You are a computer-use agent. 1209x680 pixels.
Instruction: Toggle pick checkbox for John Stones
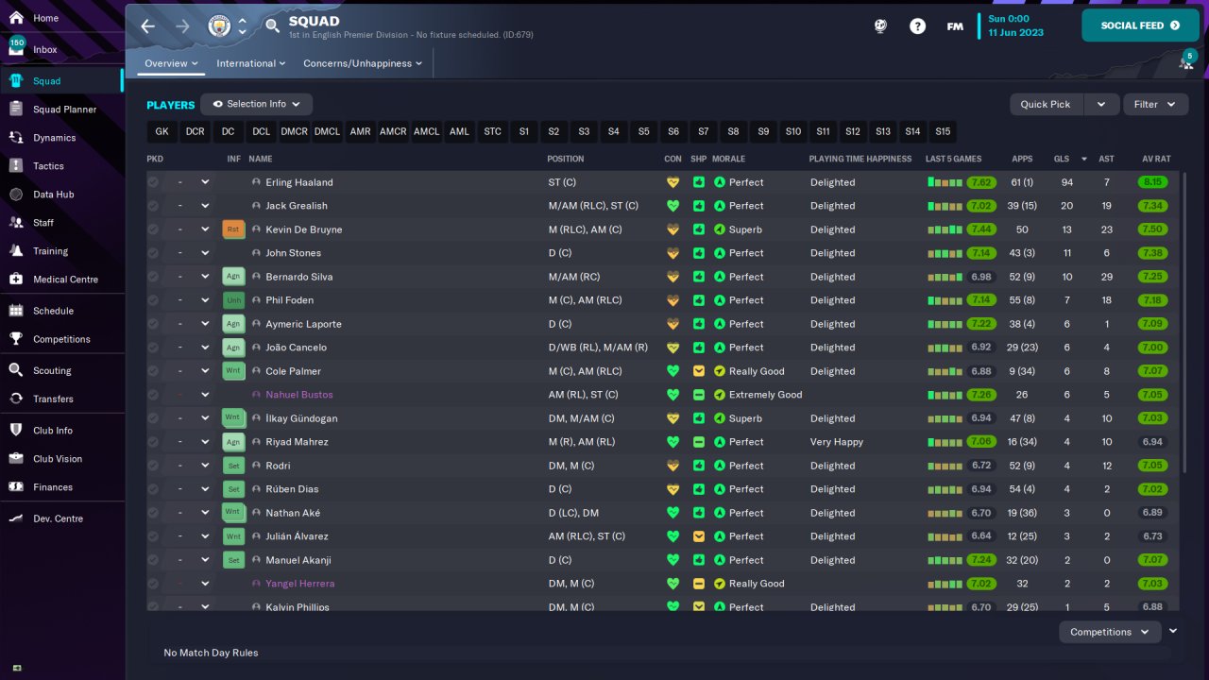[x=153, y=253]
